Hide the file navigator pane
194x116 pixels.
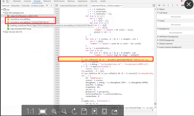pos(57,5)
